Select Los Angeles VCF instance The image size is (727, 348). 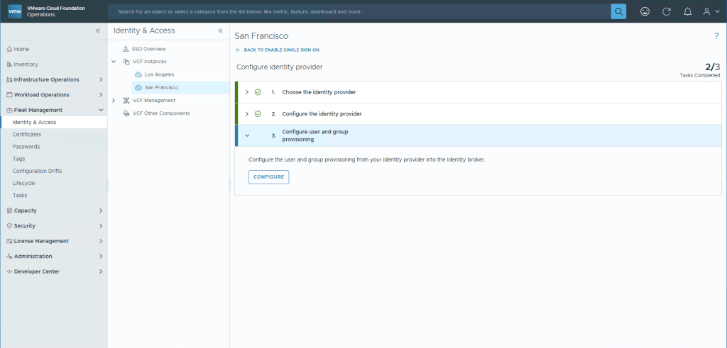158,74
